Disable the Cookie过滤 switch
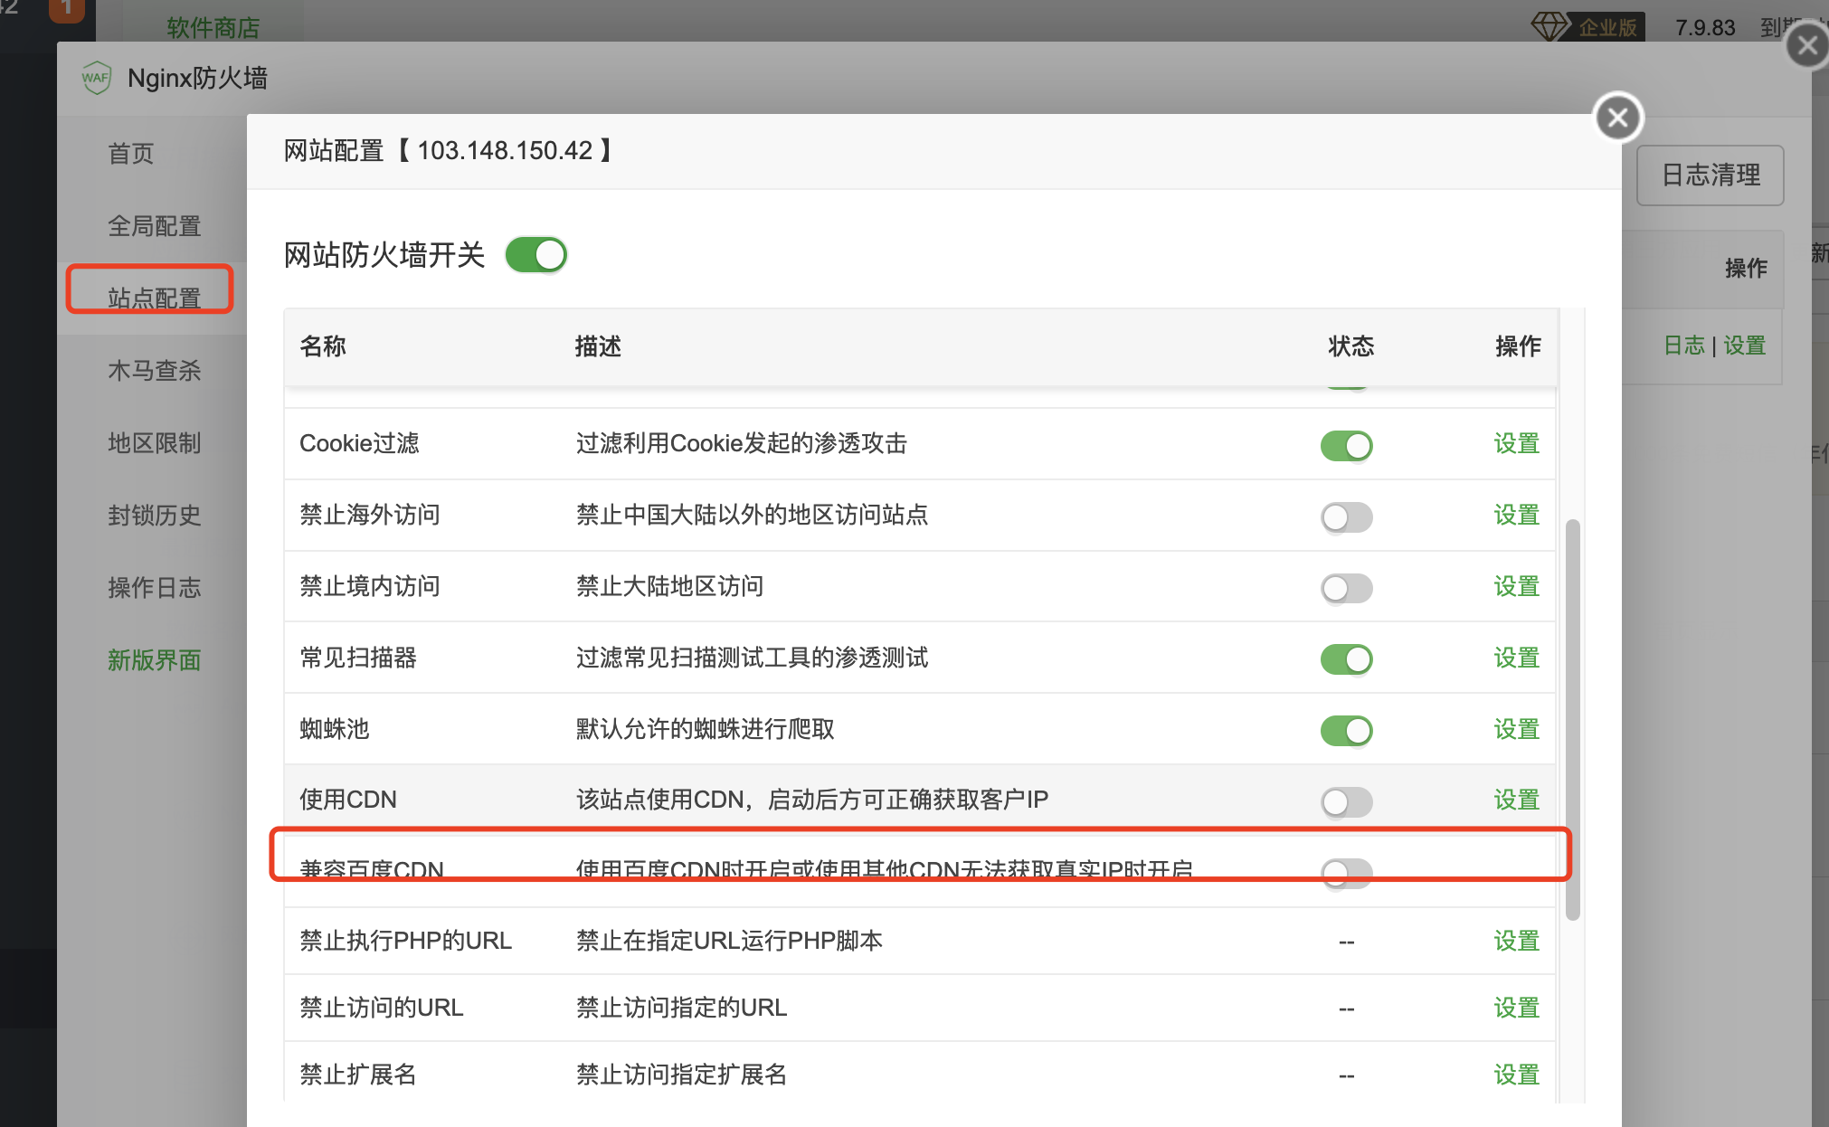The width and height of the screenshot is (1829, 1127). tap(1346, 445)
